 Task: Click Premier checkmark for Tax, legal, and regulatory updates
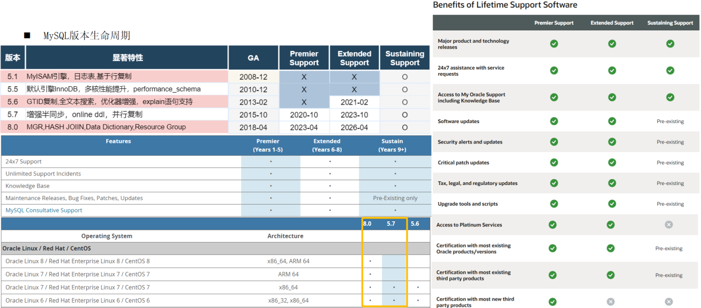point(554,183)
